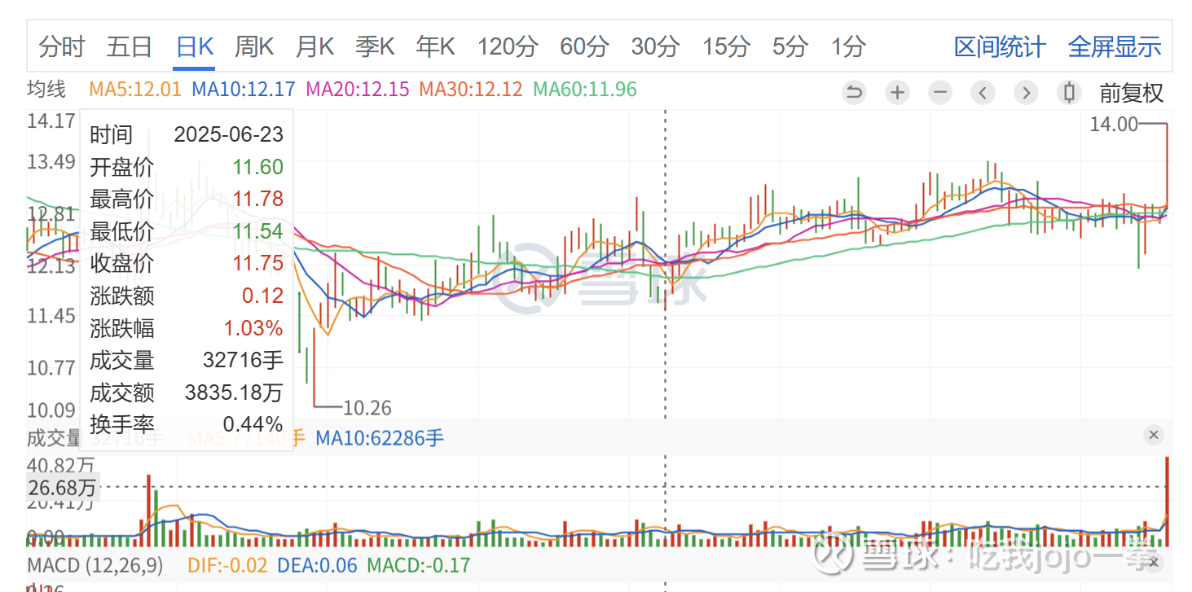This screenshot has width=1192, height=592.
Task: Zoom in the chart with plus icon
Action: [x=897, y=92]
